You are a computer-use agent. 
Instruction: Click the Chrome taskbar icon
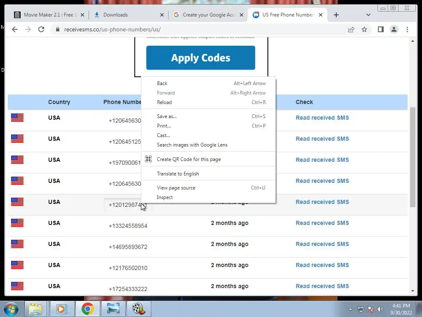[x=87, y=309]
